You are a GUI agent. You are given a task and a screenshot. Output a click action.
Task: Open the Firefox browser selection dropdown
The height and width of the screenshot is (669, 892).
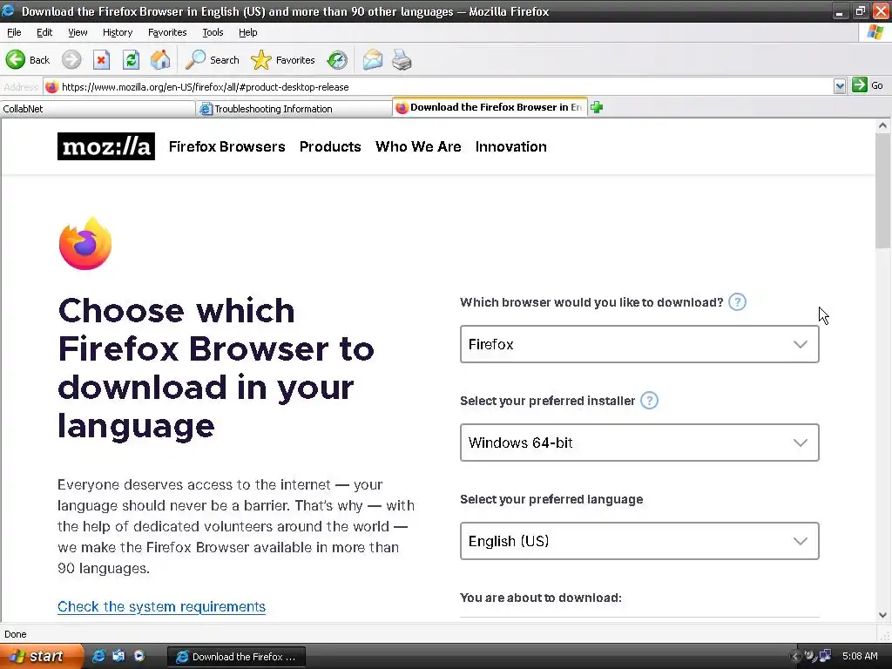click(x=639, y=344)
